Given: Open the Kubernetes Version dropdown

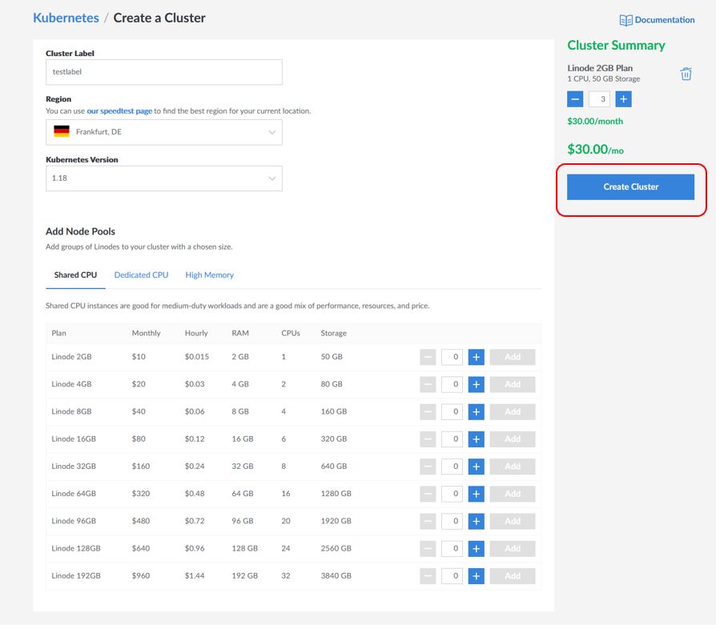Looking at the screenshot, I should [164, 178].
